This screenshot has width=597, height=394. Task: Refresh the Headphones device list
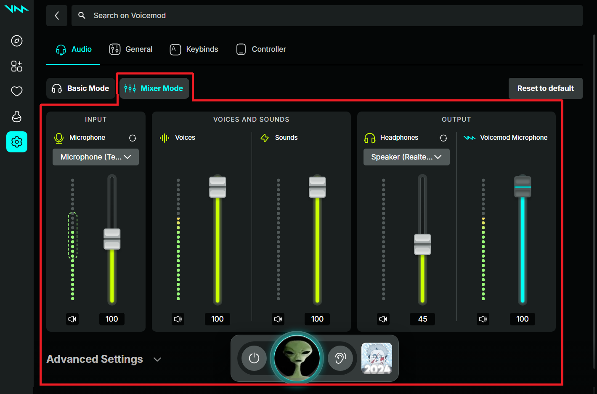pos(443,138)
